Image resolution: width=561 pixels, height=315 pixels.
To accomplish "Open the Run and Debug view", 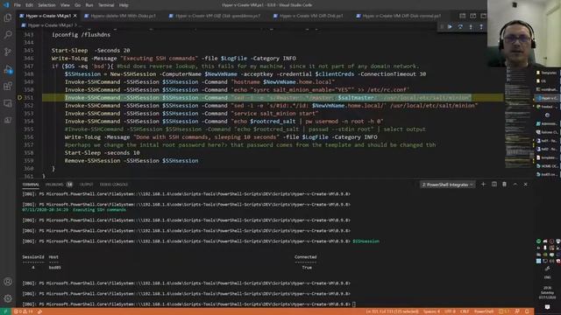I will 8,69.
